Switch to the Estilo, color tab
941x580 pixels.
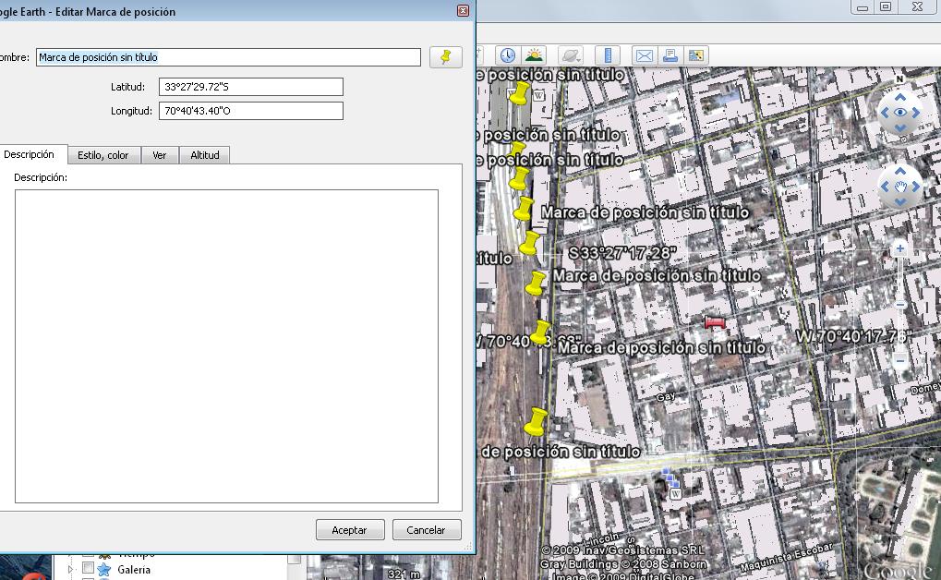point(103,155)
